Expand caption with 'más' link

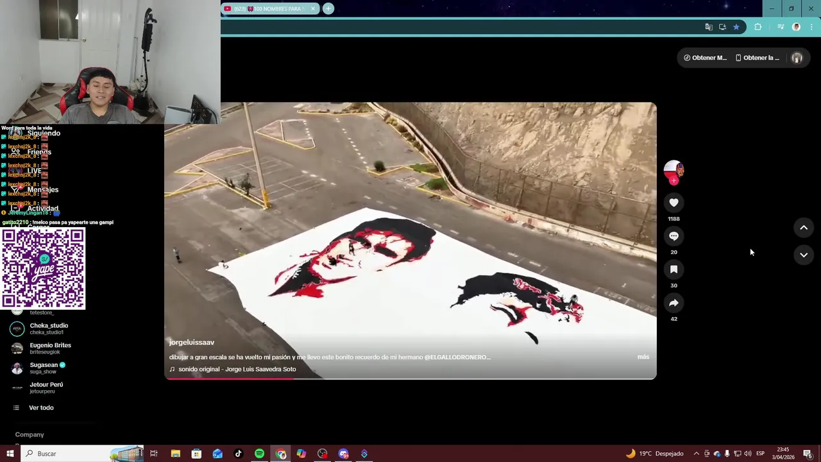coord(643,357)
